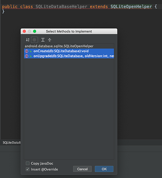The height and width of the screenshot is (178, 162).
Task: Click SQLiteDataBaseHelper class name in code
Action: click(61, 7)
